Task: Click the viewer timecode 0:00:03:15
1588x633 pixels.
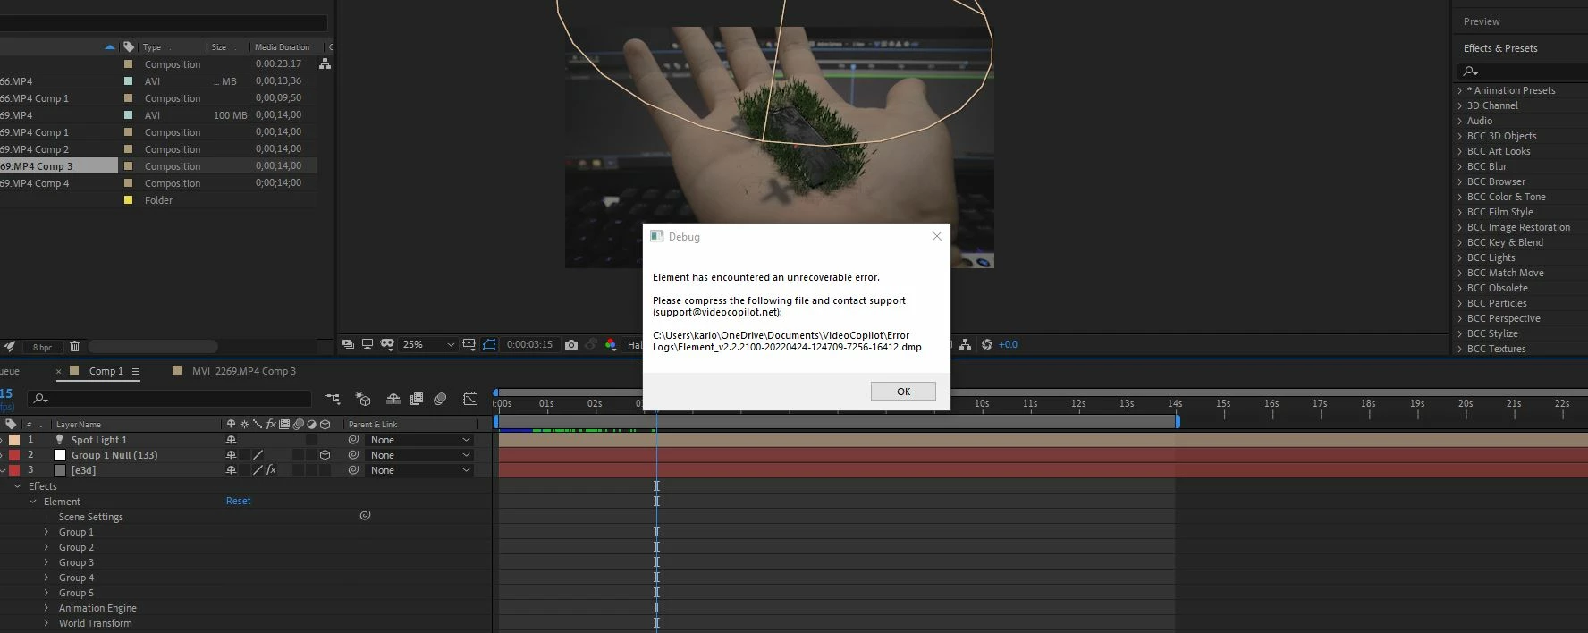Action: tap(529, 344)
